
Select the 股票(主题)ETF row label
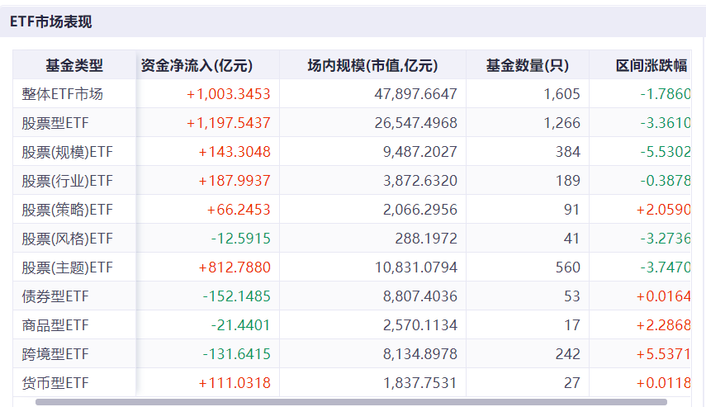(67, 267)
